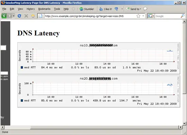Open the Edit menu
The height and width of the screenshot is (135, 187).
(12, 9)
